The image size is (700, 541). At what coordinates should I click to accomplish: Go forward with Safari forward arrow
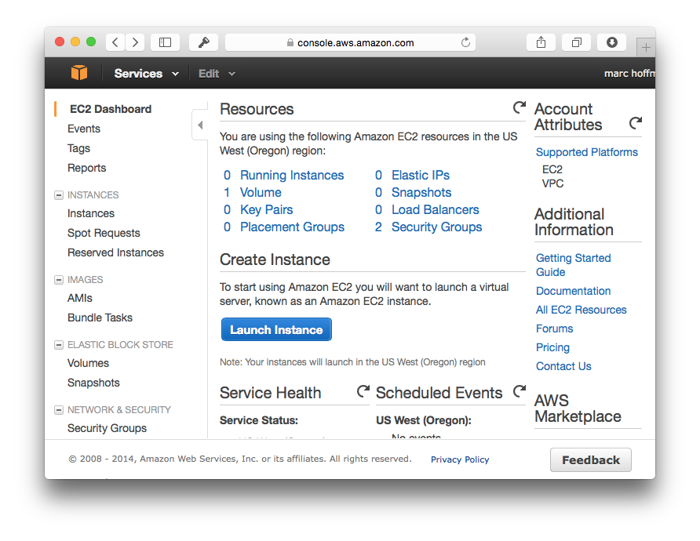click(x=135, y=42)
